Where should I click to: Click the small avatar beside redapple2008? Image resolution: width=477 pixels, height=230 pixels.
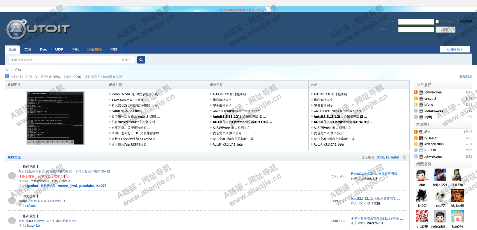(421, 144)
